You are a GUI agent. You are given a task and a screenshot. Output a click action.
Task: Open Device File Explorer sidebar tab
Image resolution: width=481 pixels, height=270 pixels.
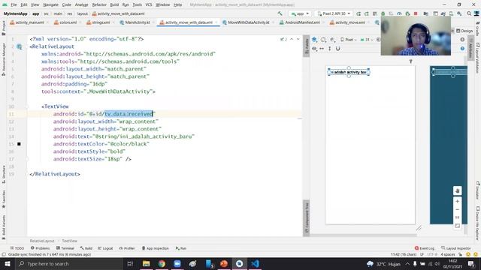coord(478,223)
